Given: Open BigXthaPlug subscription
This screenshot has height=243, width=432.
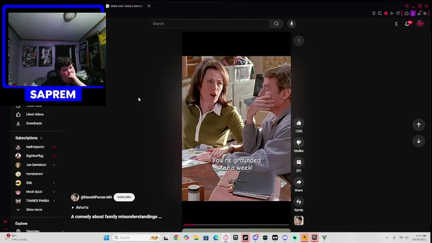Looking at the screenshot, I should [35, 156].
